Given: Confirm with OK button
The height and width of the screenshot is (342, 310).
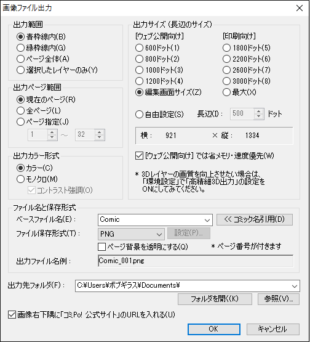Looking at the screenshot, I should [x=214, y=329].
